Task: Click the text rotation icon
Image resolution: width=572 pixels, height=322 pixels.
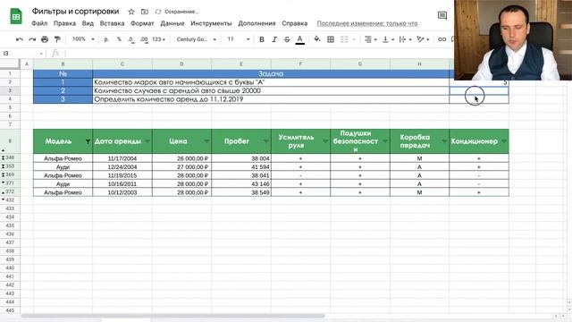Action: tap(420, 39)
